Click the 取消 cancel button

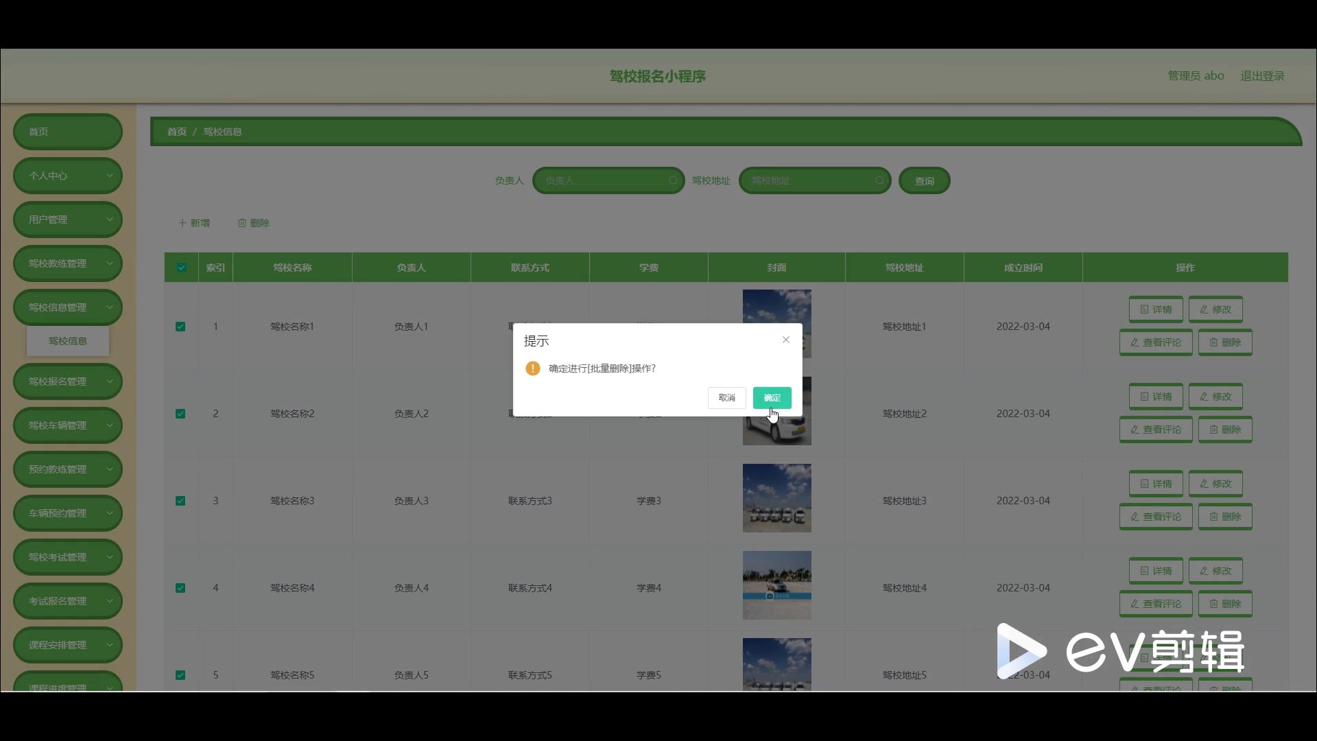pyautogui.click(x=726, y=398)
